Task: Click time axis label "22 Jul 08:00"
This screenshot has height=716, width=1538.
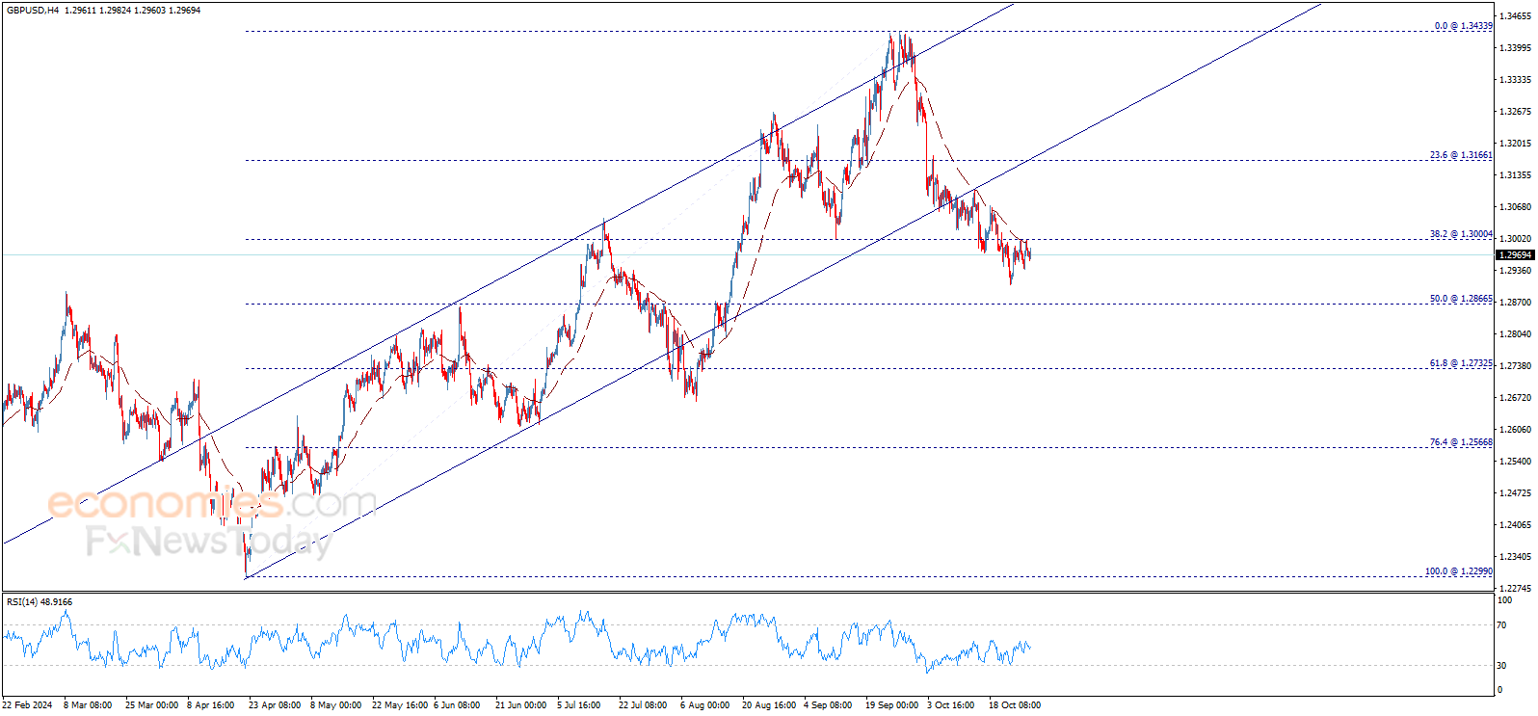Action: tap(643, 705)
